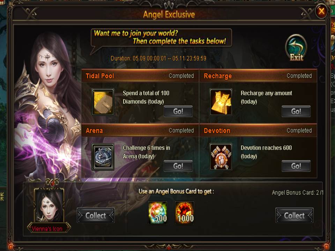Viewport: 335px width, 251px height.
Task: Go to the Recharge task
Action: tap(296, 111)
